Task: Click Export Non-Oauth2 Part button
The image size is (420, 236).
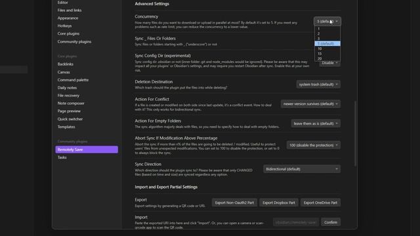Action: point(234,203)
